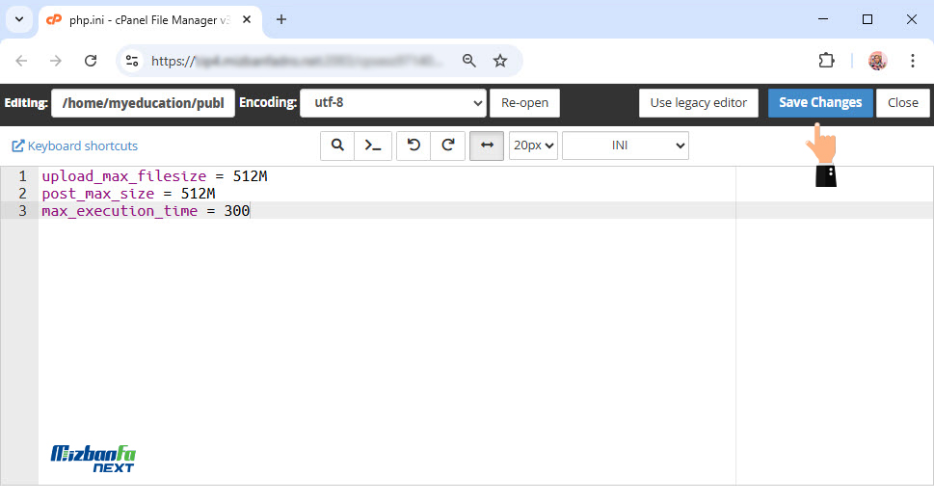The width and height of the screenshot is (934, 503).
Task: Open the browser extensions puzzle icon
Action: [x=826, y=61]
